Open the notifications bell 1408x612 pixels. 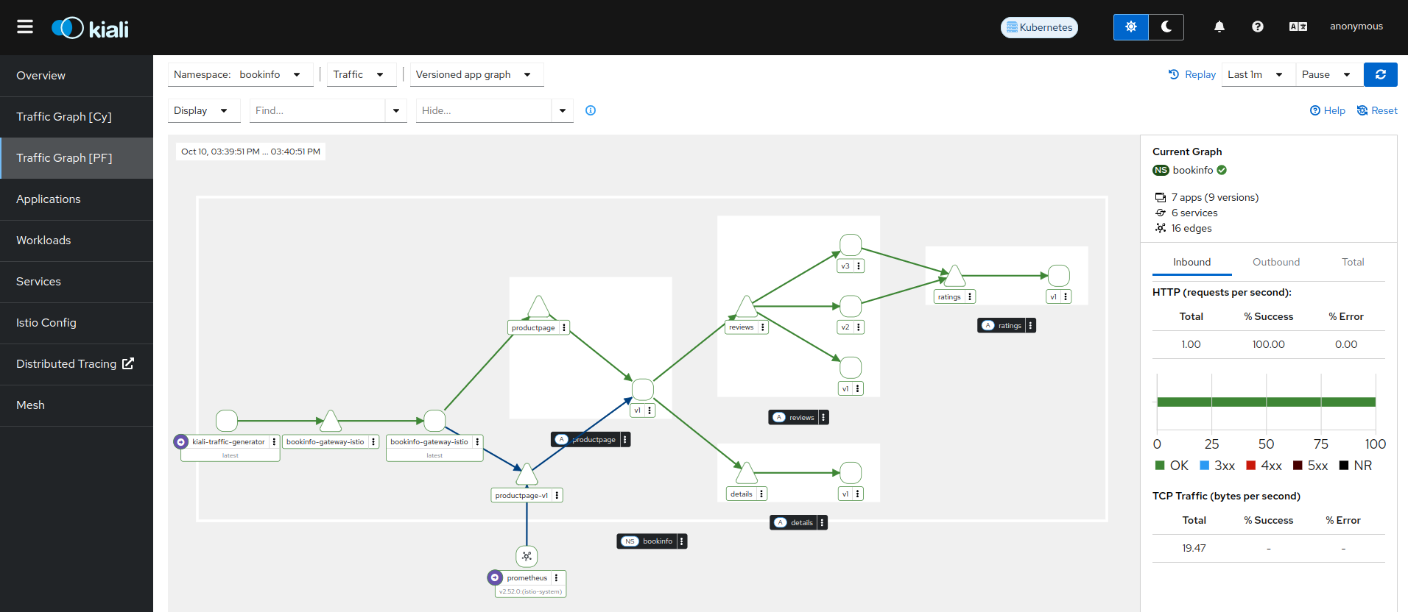[x=1219, y=27]
